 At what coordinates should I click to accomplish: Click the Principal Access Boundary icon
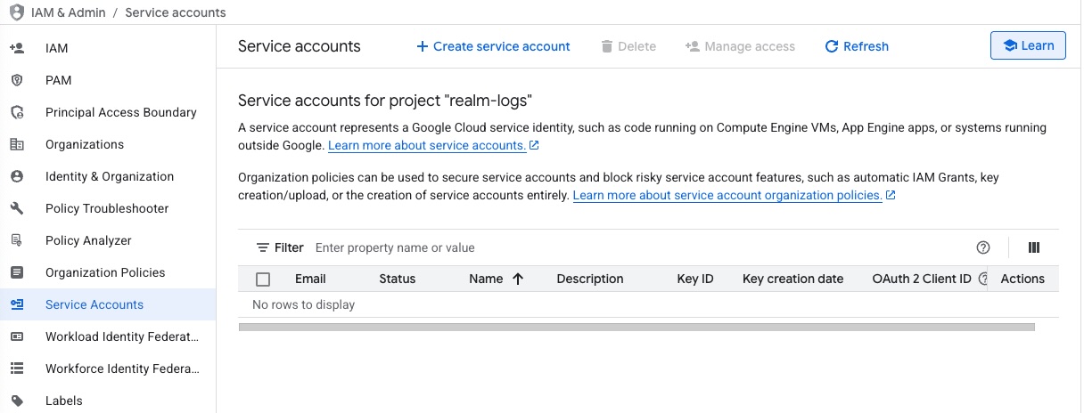click(x=17, y=112)
